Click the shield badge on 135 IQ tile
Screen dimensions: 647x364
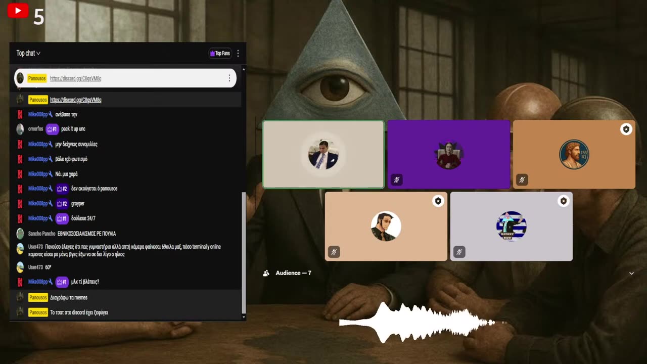626,129
